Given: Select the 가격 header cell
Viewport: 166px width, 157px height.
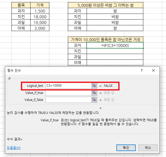Looking at the screenshot, I should (x=40, y=5).
